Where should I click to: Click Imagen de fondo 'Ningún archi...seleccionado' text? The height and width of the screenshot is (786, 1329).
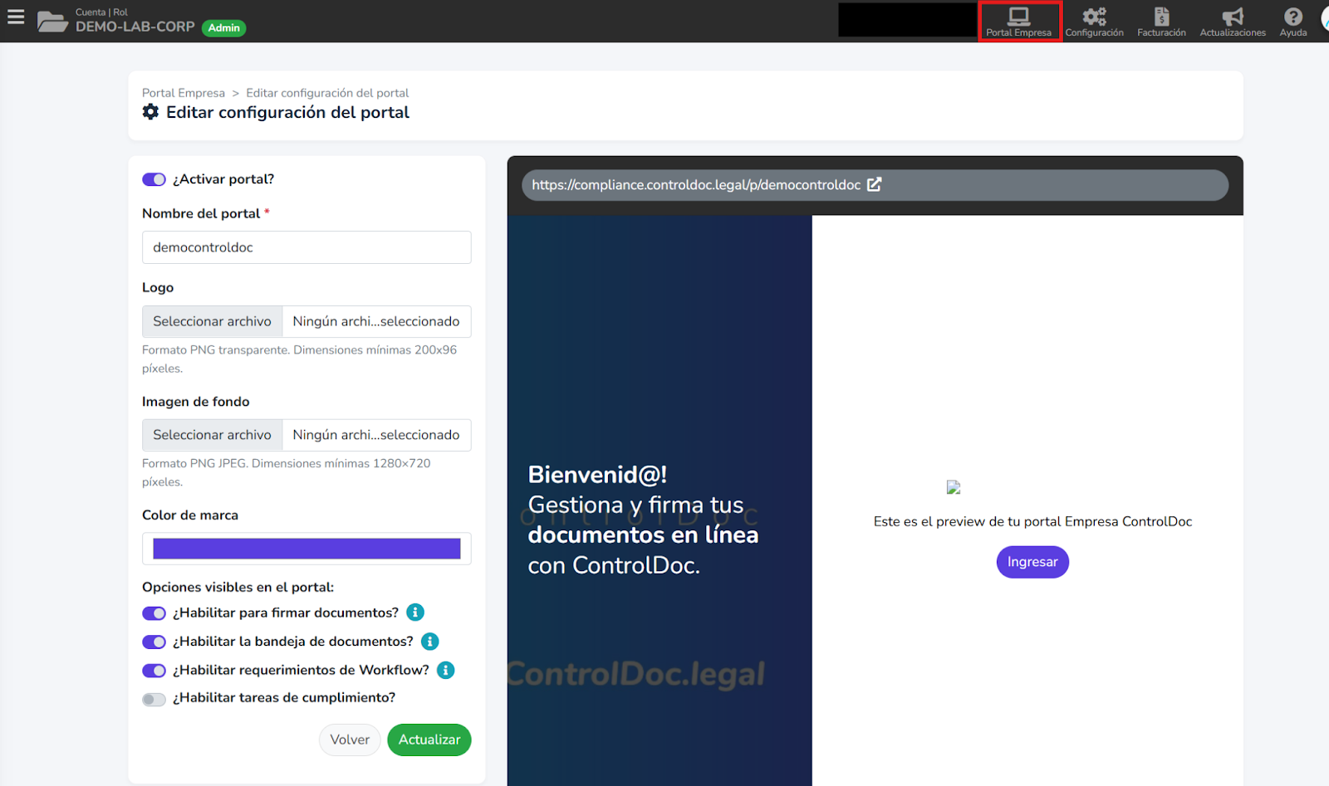coord(376,435)
